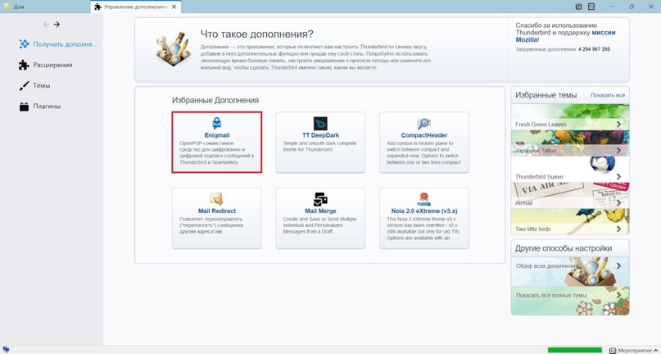Click the plugin block icon next to Плагины

pyautogui.click(x=24, y=107)
